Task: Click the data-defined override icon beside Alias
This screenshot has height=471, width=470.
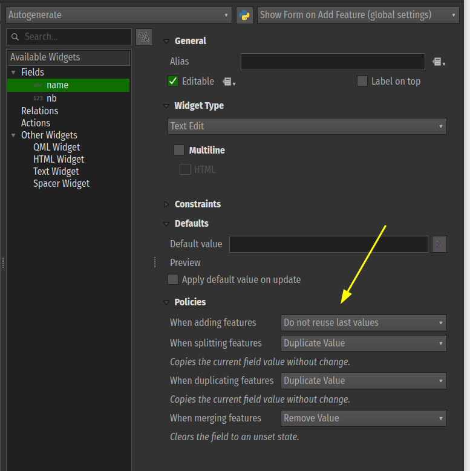Action: point(439,62)
